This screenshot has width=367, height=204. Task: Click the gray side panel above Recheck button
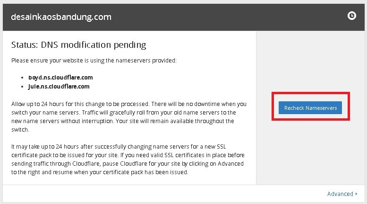click(x=310, y=62)
